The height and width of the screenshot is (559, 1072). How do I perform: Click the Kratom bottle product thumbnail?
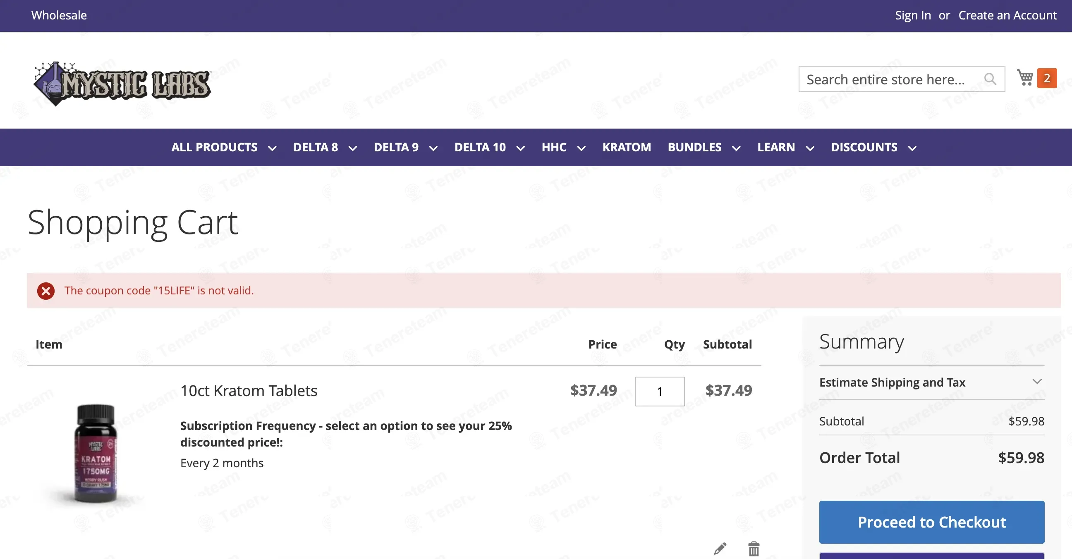[95, 453]
